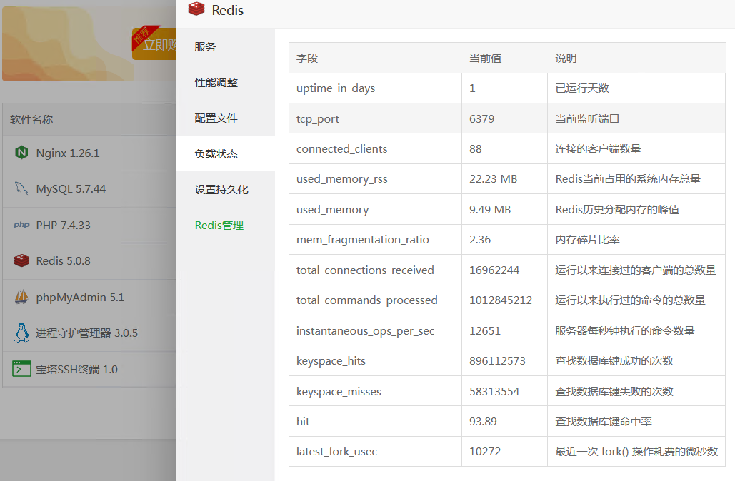Click the Nginx icon in software list
Image resolution: width=735 pixels, height=481 pixels.
21,153
